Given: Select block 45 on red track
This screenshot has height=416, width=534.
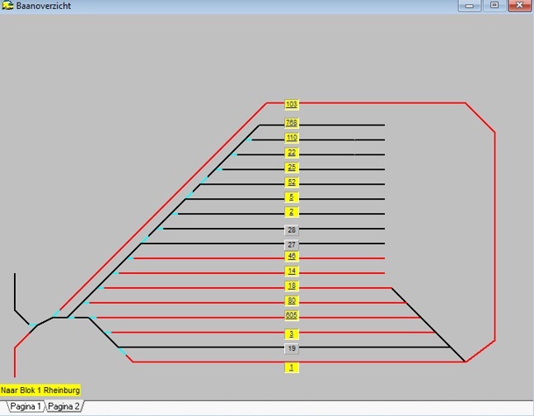Looking at the screenshot, I should [291, 257].
